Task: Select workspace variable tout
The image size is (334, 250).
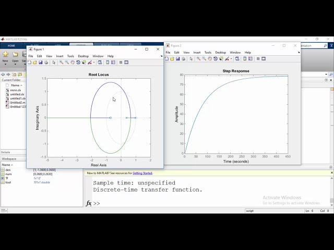Action: pos(8,182)
